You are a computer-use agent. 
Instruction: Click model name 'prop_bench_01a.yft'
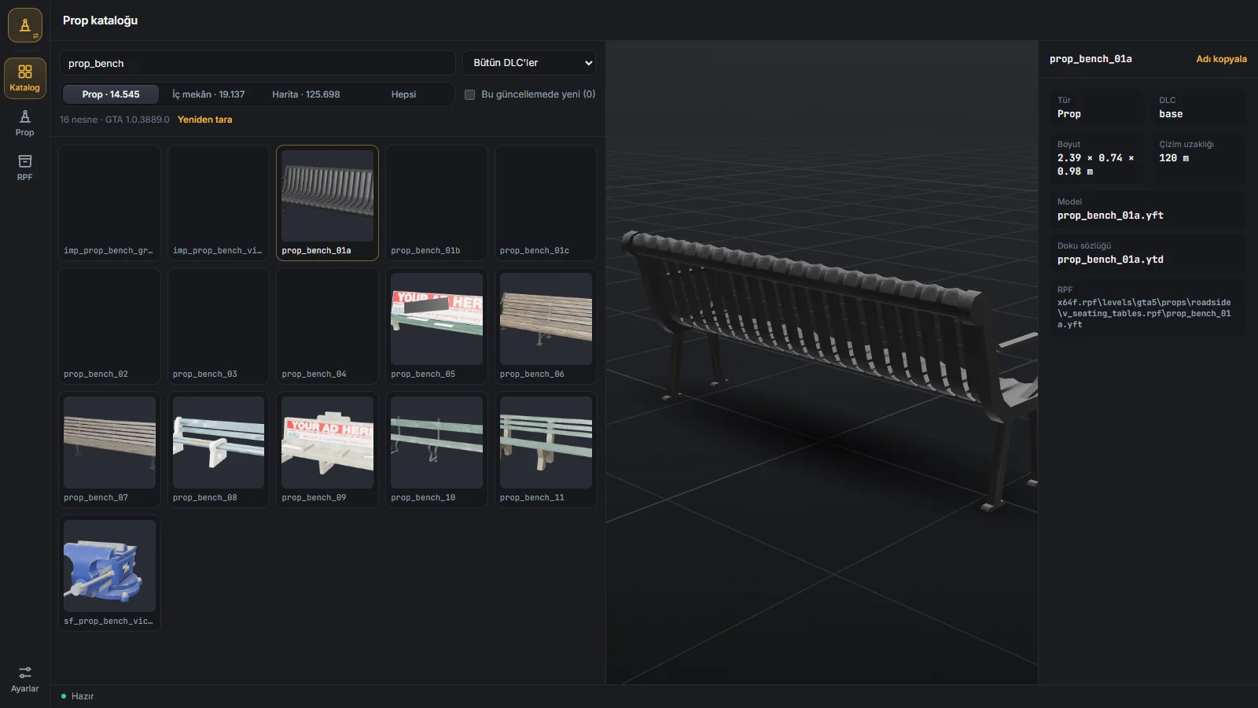1110,216
